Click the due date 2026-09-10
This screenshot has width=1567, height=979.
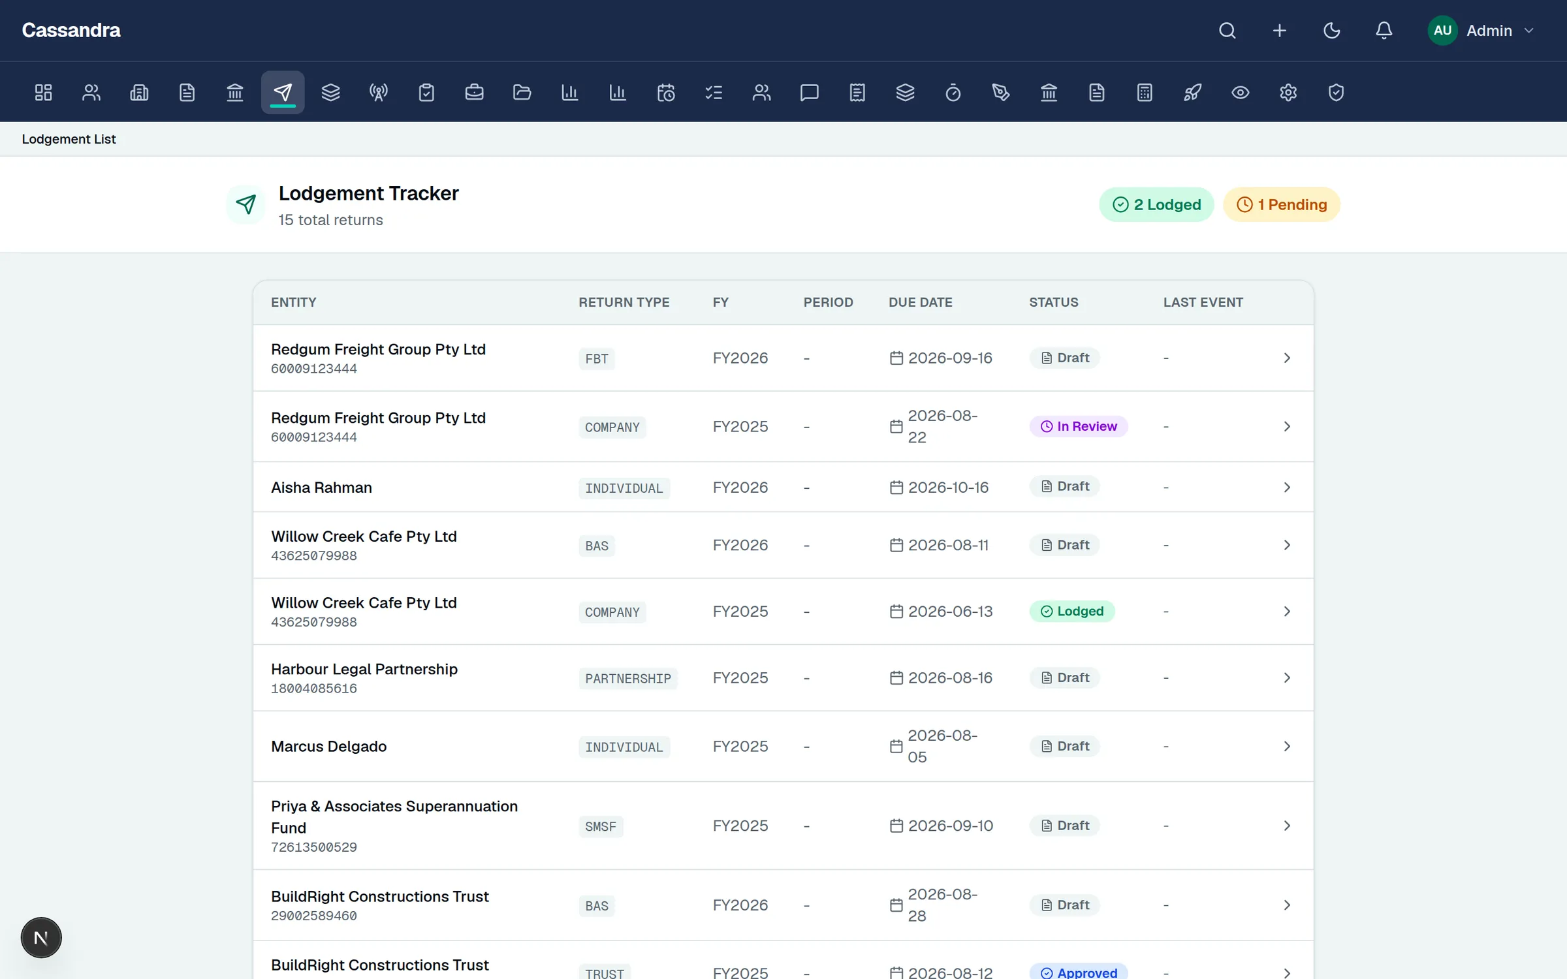pyautogui.click(x=950, y=826)
